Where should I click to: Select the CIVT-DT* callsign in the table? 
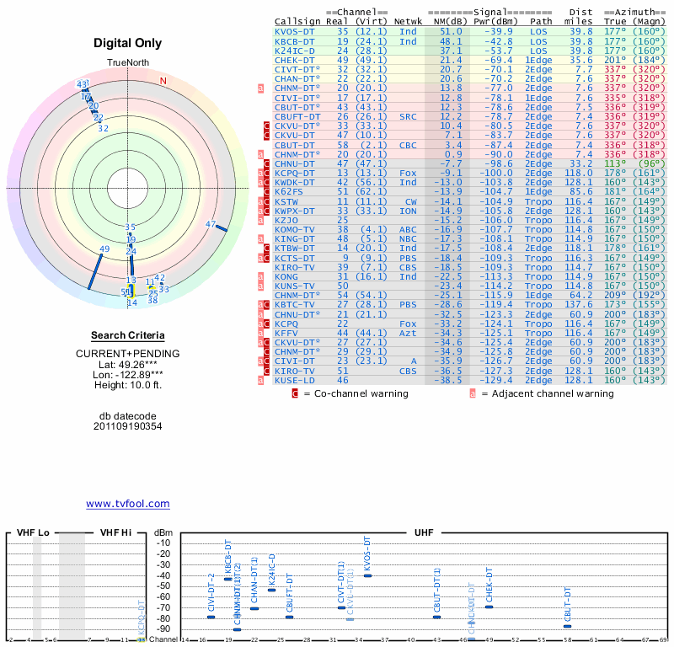click(x=297, y=70)
